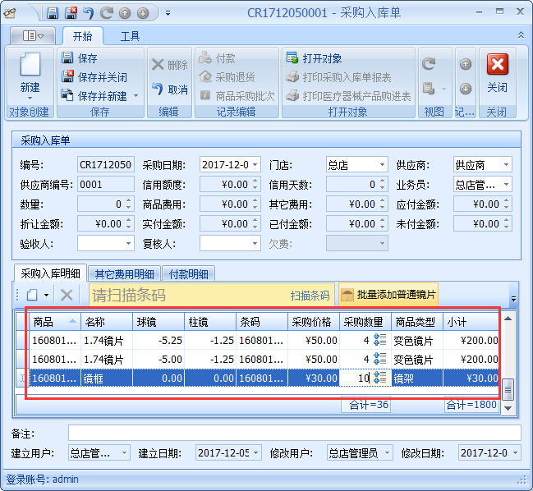Screen dimensions: 533x491
Task: Click save-and-close icon in quick access toolbar
Action: [71, 13]
